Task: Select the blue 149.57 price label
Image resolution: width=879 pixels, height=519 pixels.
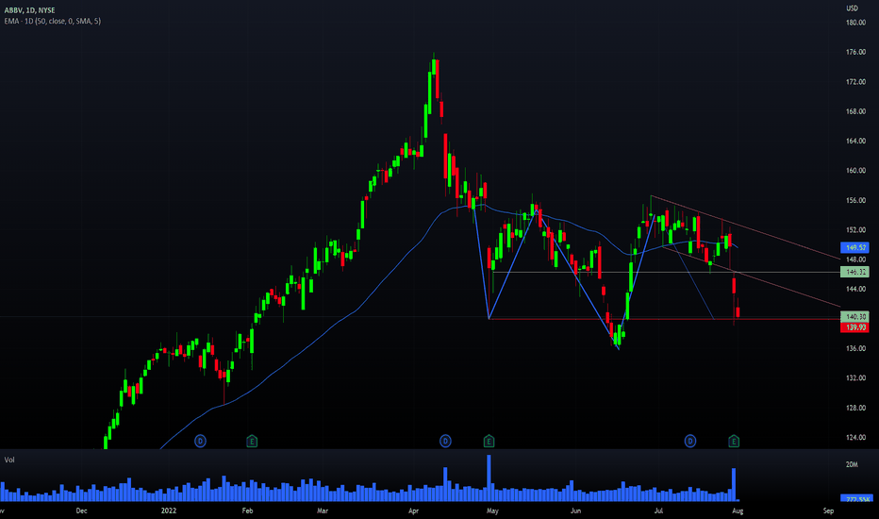Action: pos(854,247)
